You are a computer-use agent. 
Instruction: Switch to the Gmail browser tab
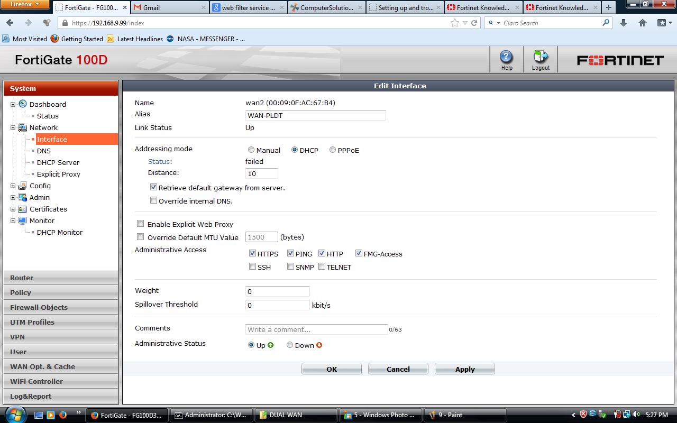click(x=169, y=7)
